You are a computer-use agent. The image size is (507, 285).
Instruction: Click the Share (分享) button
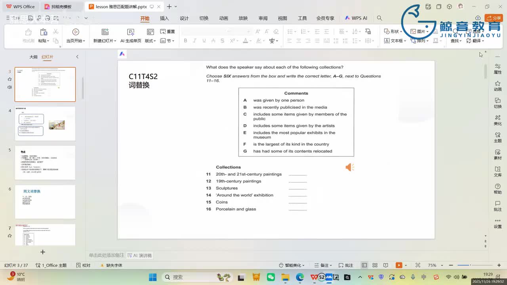[x=494, y=18]
